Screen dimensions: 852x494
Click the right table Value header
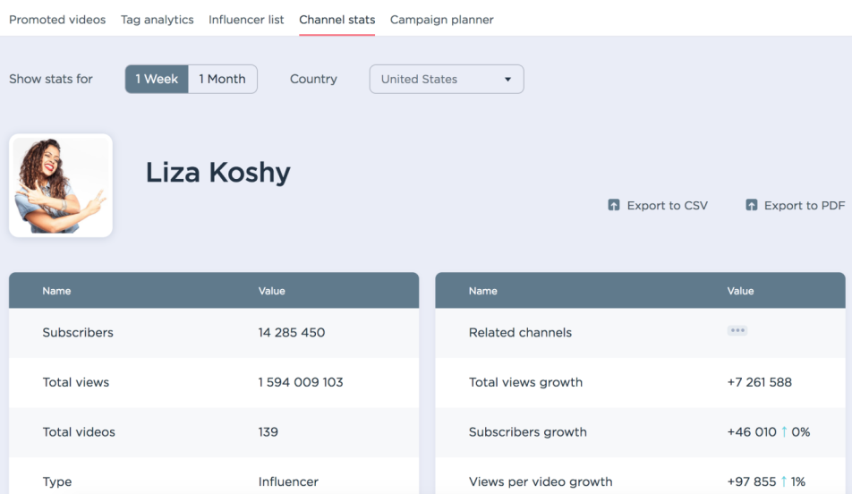pos(741,291)
